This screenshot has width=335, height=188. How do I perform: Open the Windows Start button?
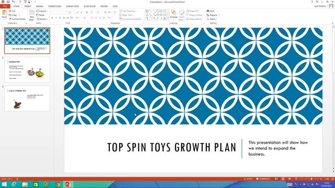point(4,184)
